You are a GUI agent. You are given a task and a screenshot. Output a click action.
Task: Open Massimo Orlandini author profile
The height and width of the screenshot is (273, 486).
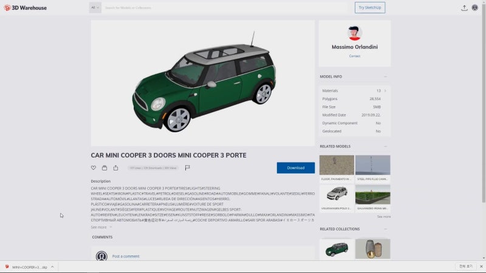click(x=355, y=47)
